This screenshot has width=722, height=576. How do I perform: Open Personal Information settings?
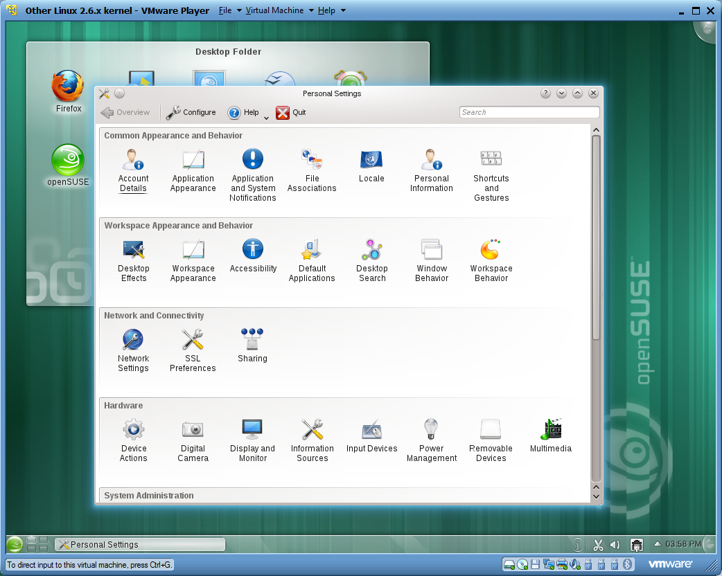pyautogui.click(x=432, y=170)
